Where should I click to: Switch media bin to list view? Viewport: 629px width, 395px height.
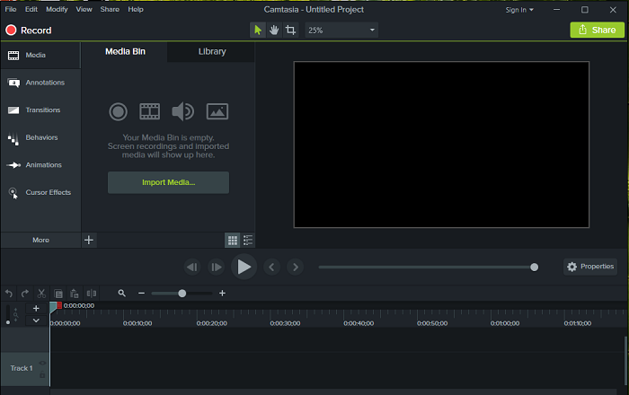click(x=248, y=241)
